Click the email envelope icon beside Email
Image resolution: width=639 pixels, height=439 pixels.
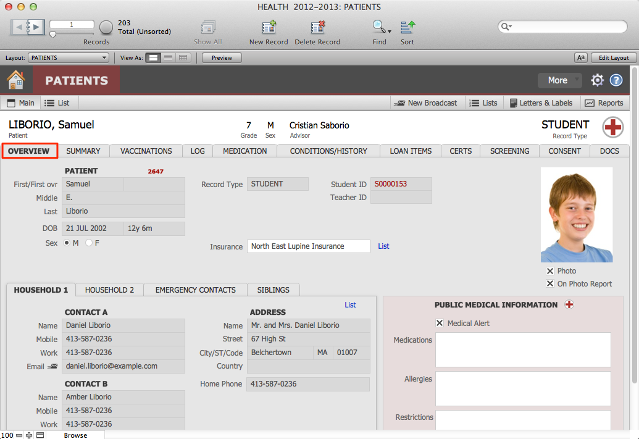pos(52,366)
